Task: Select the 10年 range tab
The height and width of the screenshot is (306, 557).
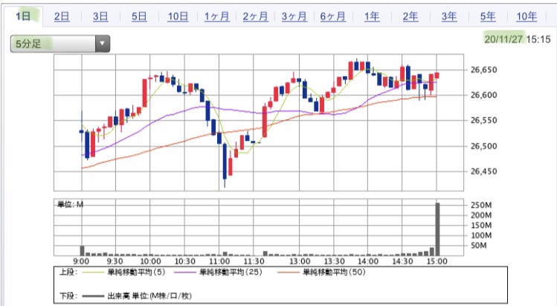Action: (526, 16)
